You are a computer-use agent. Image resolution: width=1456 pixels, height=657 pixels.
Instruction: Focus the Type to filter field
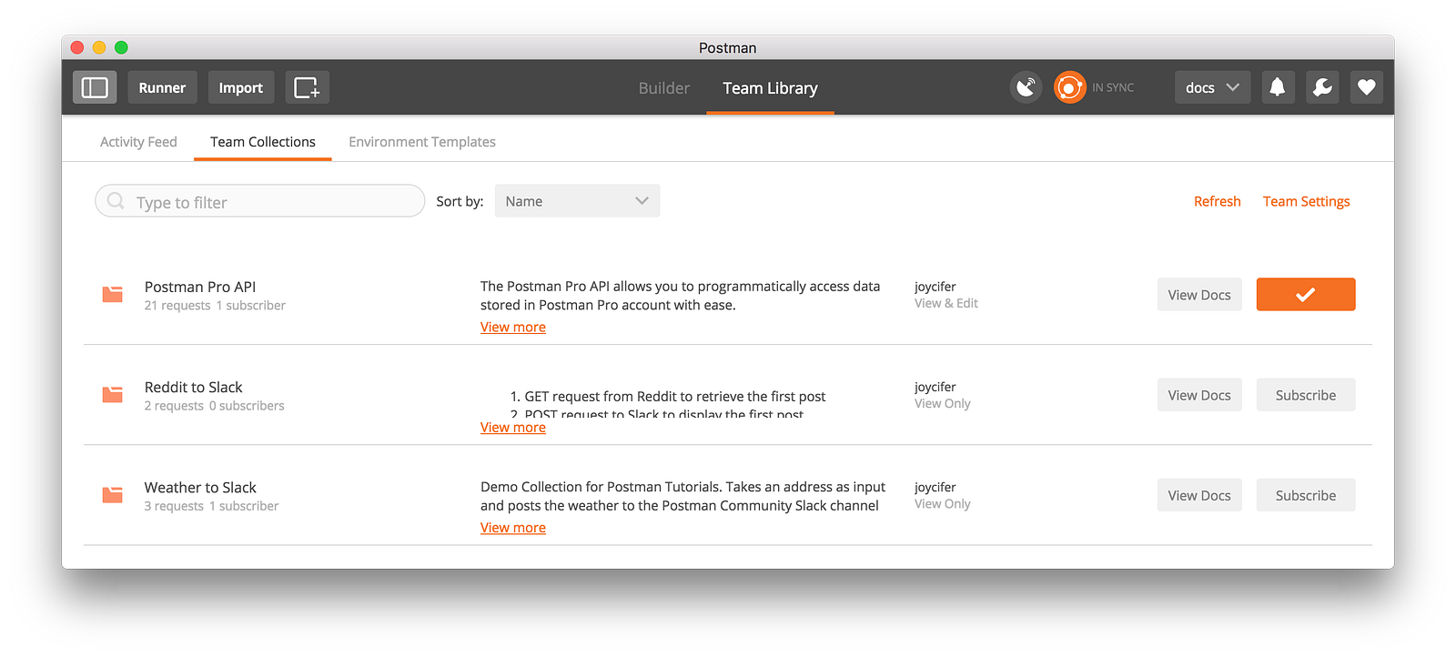click(x=260, y=201)
